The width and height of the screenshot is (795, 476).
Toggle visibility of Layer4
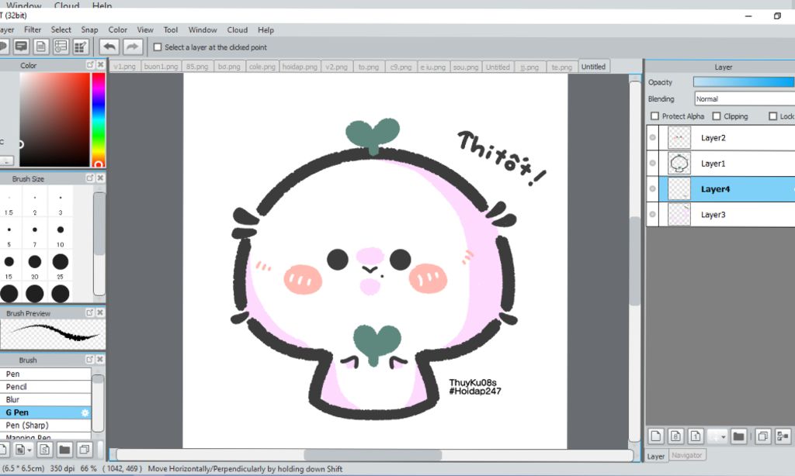point(652,189)
